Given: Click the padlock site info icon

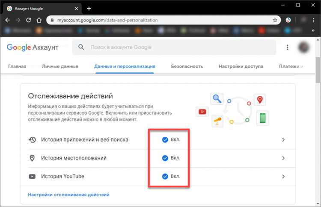Looking at the screenshot, I should [x=52, y=20].
